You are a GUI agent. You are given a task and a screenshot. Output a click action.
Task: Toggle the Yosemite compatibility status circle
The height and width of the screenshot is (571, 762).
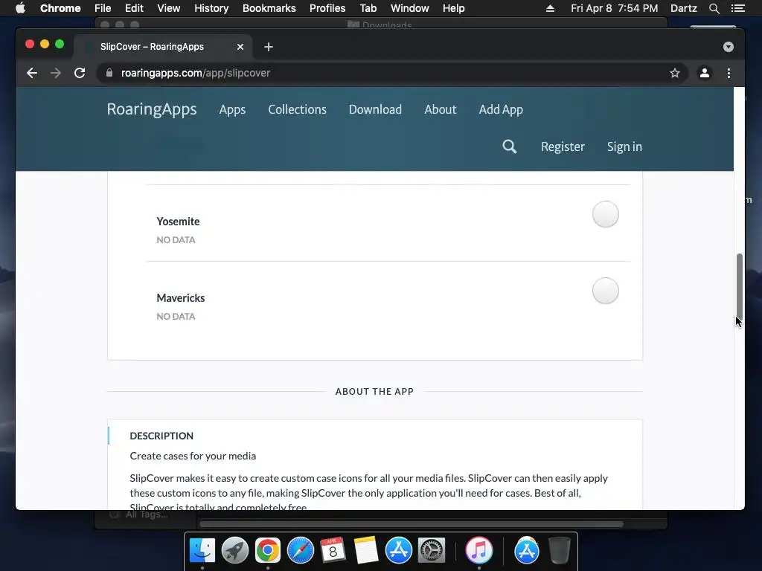point(605,214)
